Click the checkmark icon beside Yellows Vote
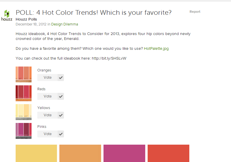The image size is (231, 162). pyautogui.click(x=61, y=115)
